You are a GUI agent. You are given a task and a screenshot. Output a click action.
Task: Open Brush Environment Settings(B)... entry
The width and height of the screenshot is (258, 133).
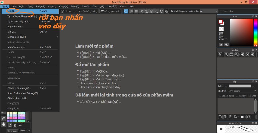[30, 93]
